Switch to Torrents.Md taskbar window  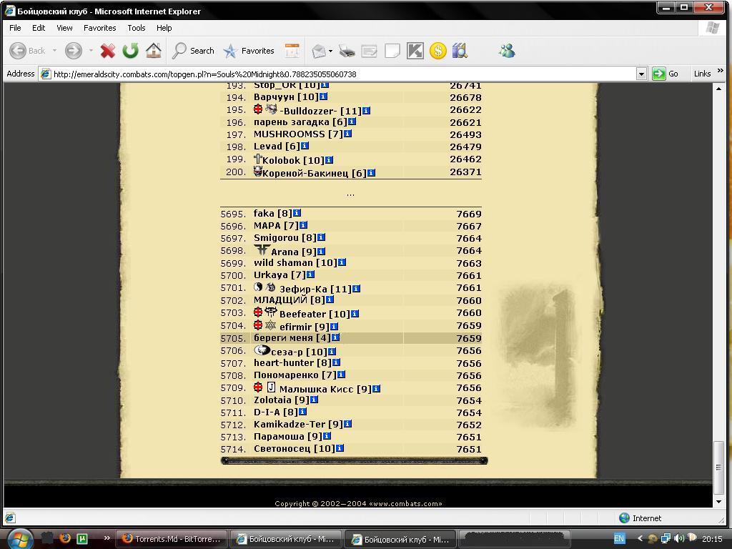coord(172,539)
